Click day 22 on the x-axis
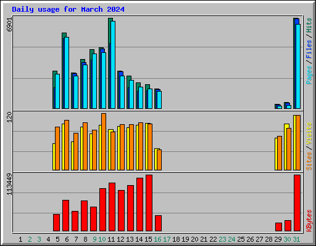The width and height of the screenshot is (316, 246). point(213,239)
